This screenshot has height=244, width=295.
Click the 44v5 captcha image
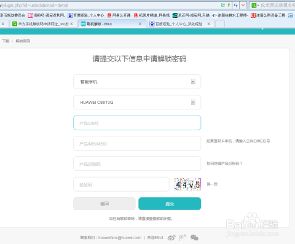pyautogui.click(x=187, y=184)
